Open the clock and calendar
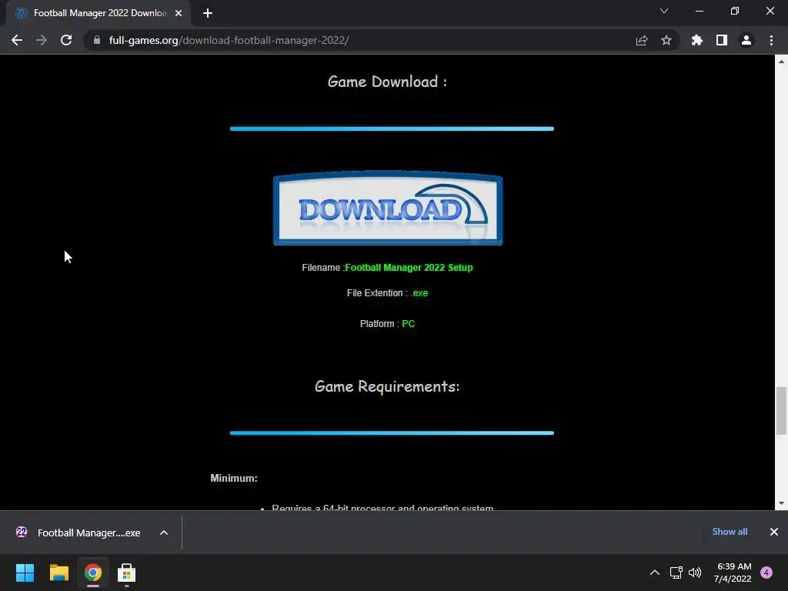Screen dimensions: 788x591 733,573
